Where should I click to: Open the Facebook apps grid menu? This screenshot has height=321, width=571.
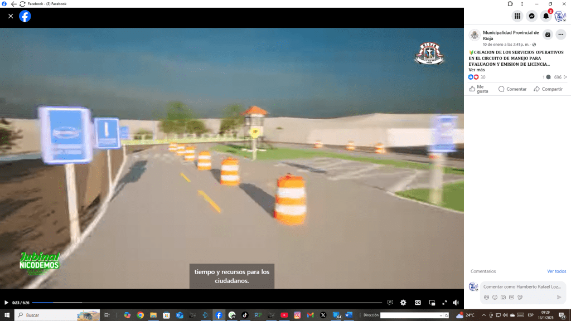point(517,16)
